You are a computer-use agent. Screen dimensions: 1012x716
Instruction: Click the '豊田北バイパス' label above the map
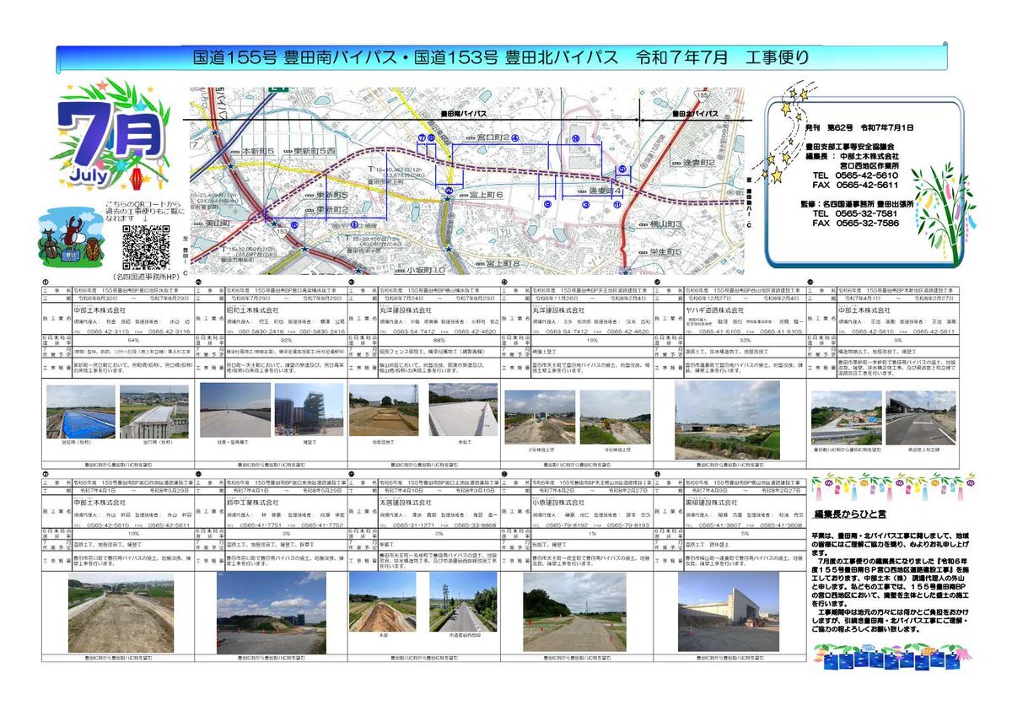point(695,112)
